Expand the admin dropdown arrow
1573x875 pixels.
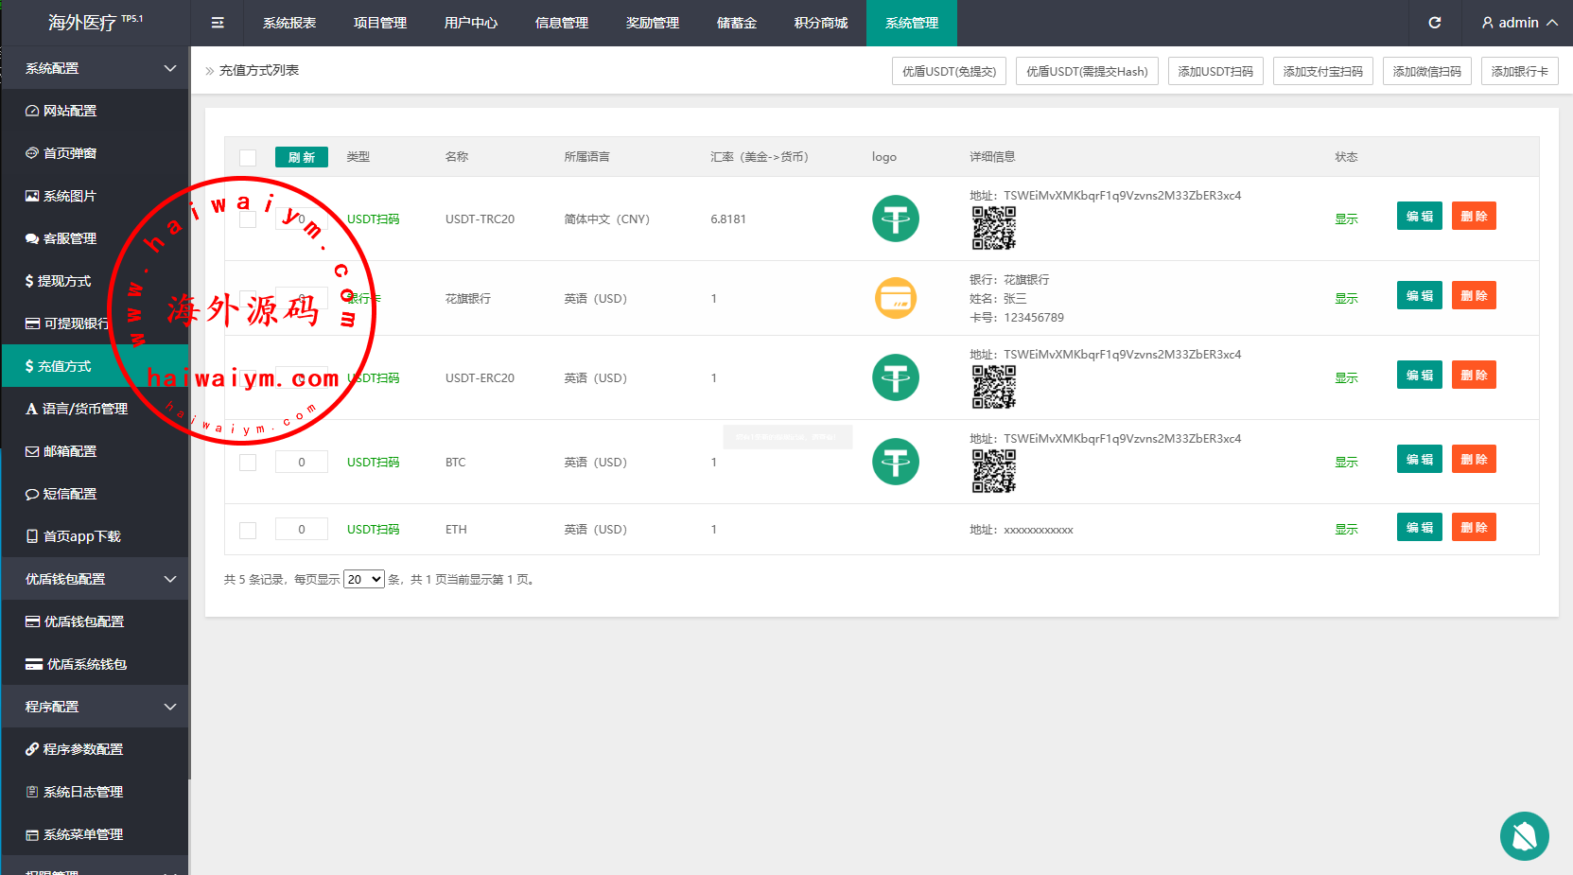point(1552,23)
